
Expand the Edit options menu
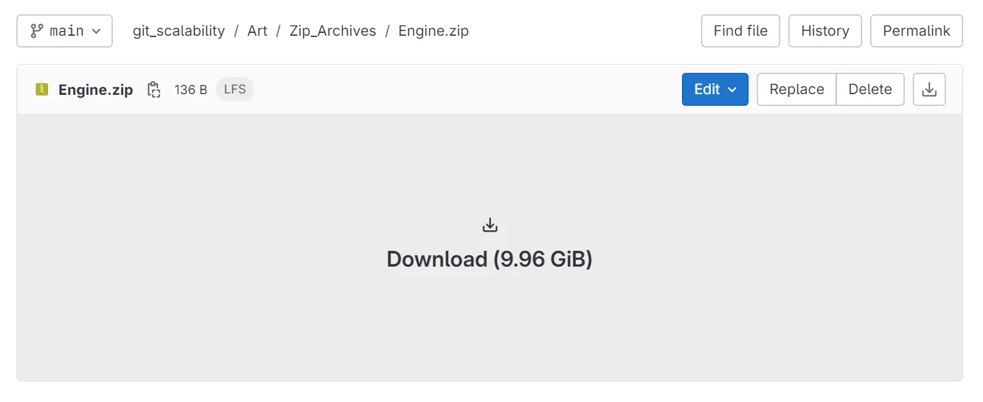point(715,89)
